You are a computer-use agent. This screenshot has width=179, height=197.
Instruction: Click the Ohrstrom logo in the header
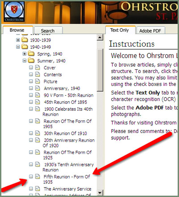click(14, 12)
